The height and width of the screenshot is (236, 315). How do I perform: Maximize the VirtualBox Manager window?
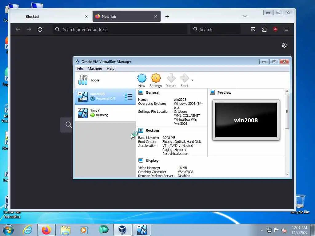pyautogui.click(x=274, y=61)
